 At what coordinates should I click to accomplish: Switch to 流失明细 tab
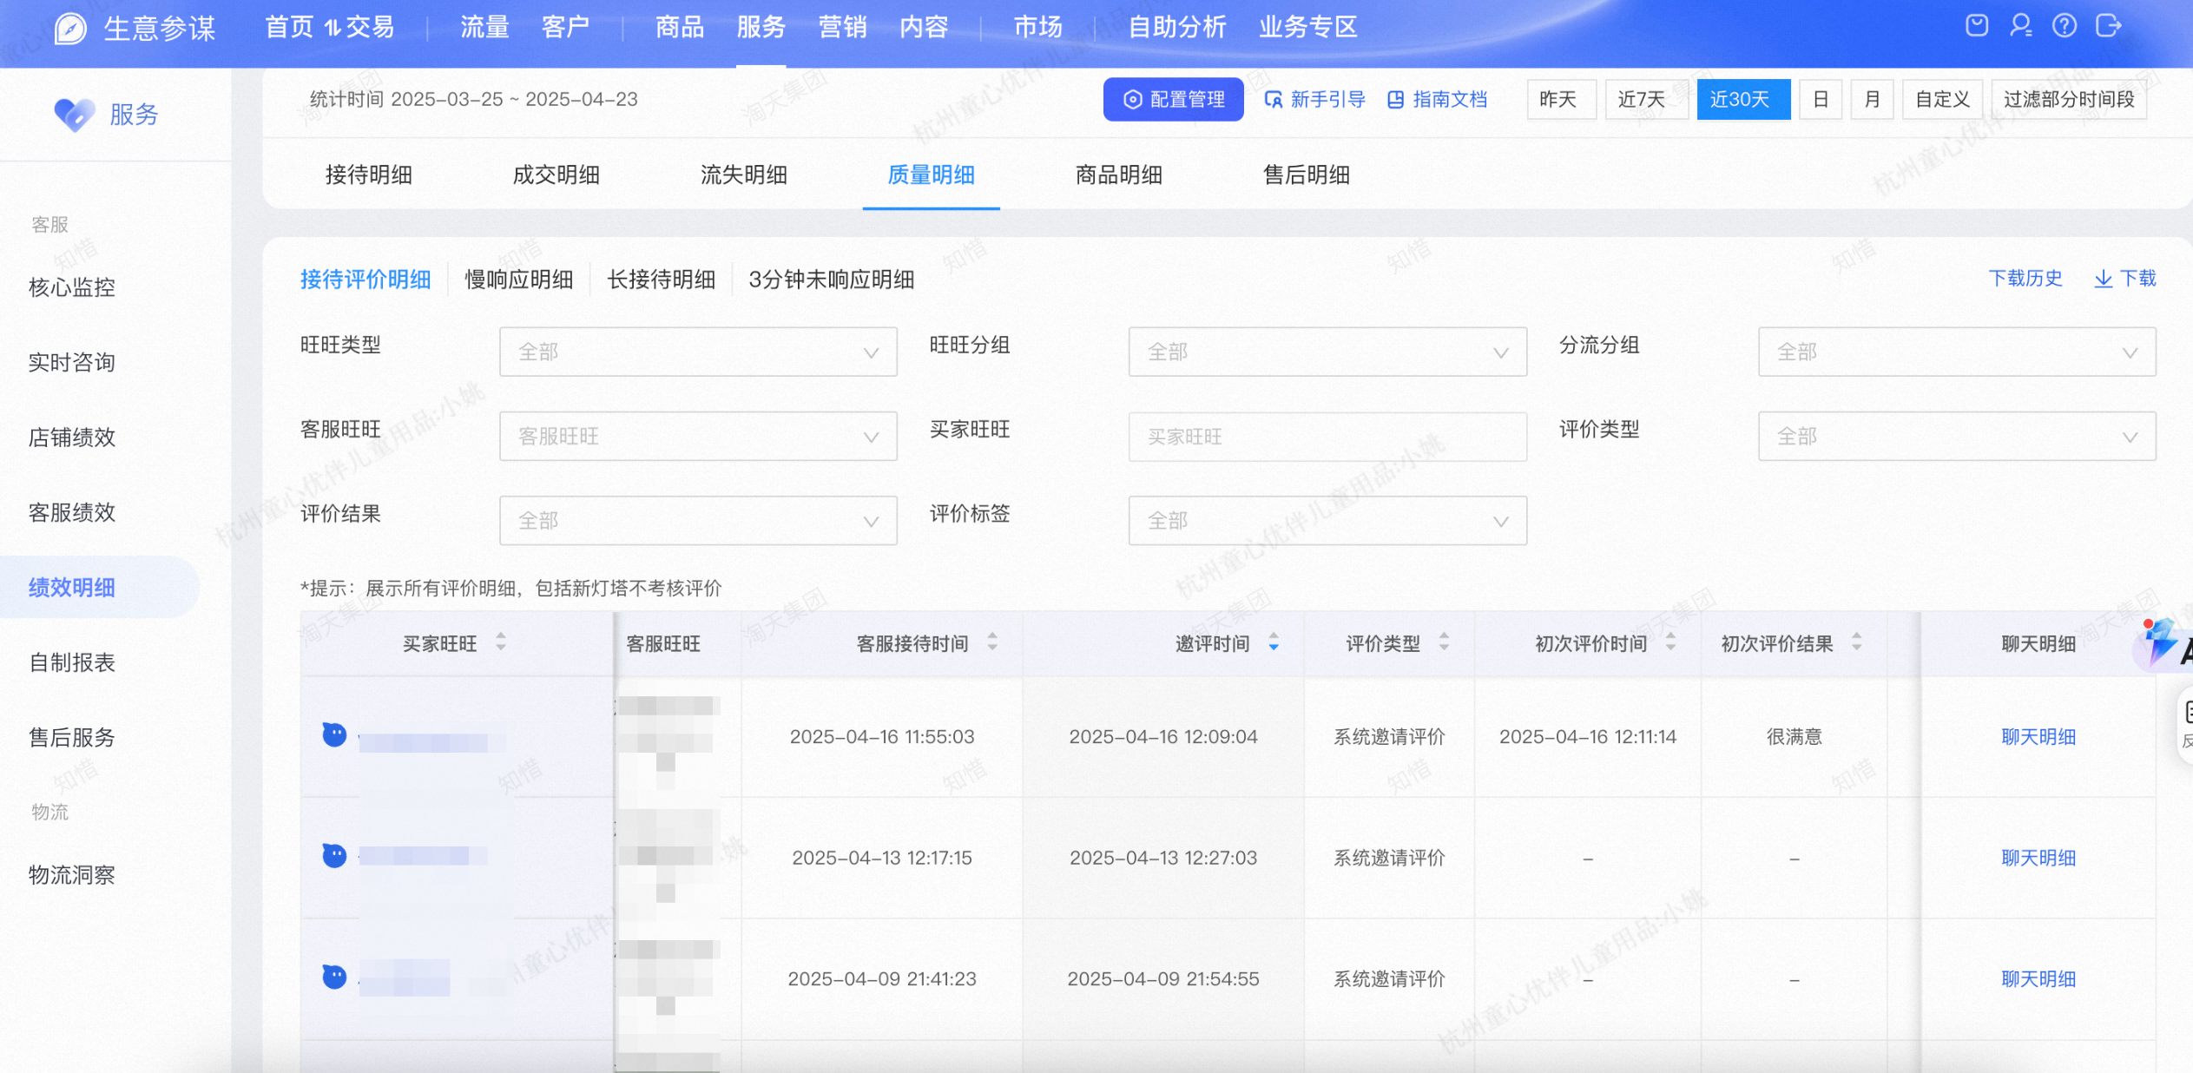click(x=744, y=174)
